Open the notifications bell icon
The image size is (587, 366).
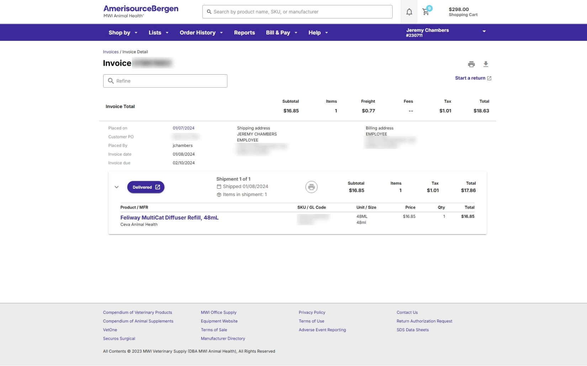click(409, 12)
